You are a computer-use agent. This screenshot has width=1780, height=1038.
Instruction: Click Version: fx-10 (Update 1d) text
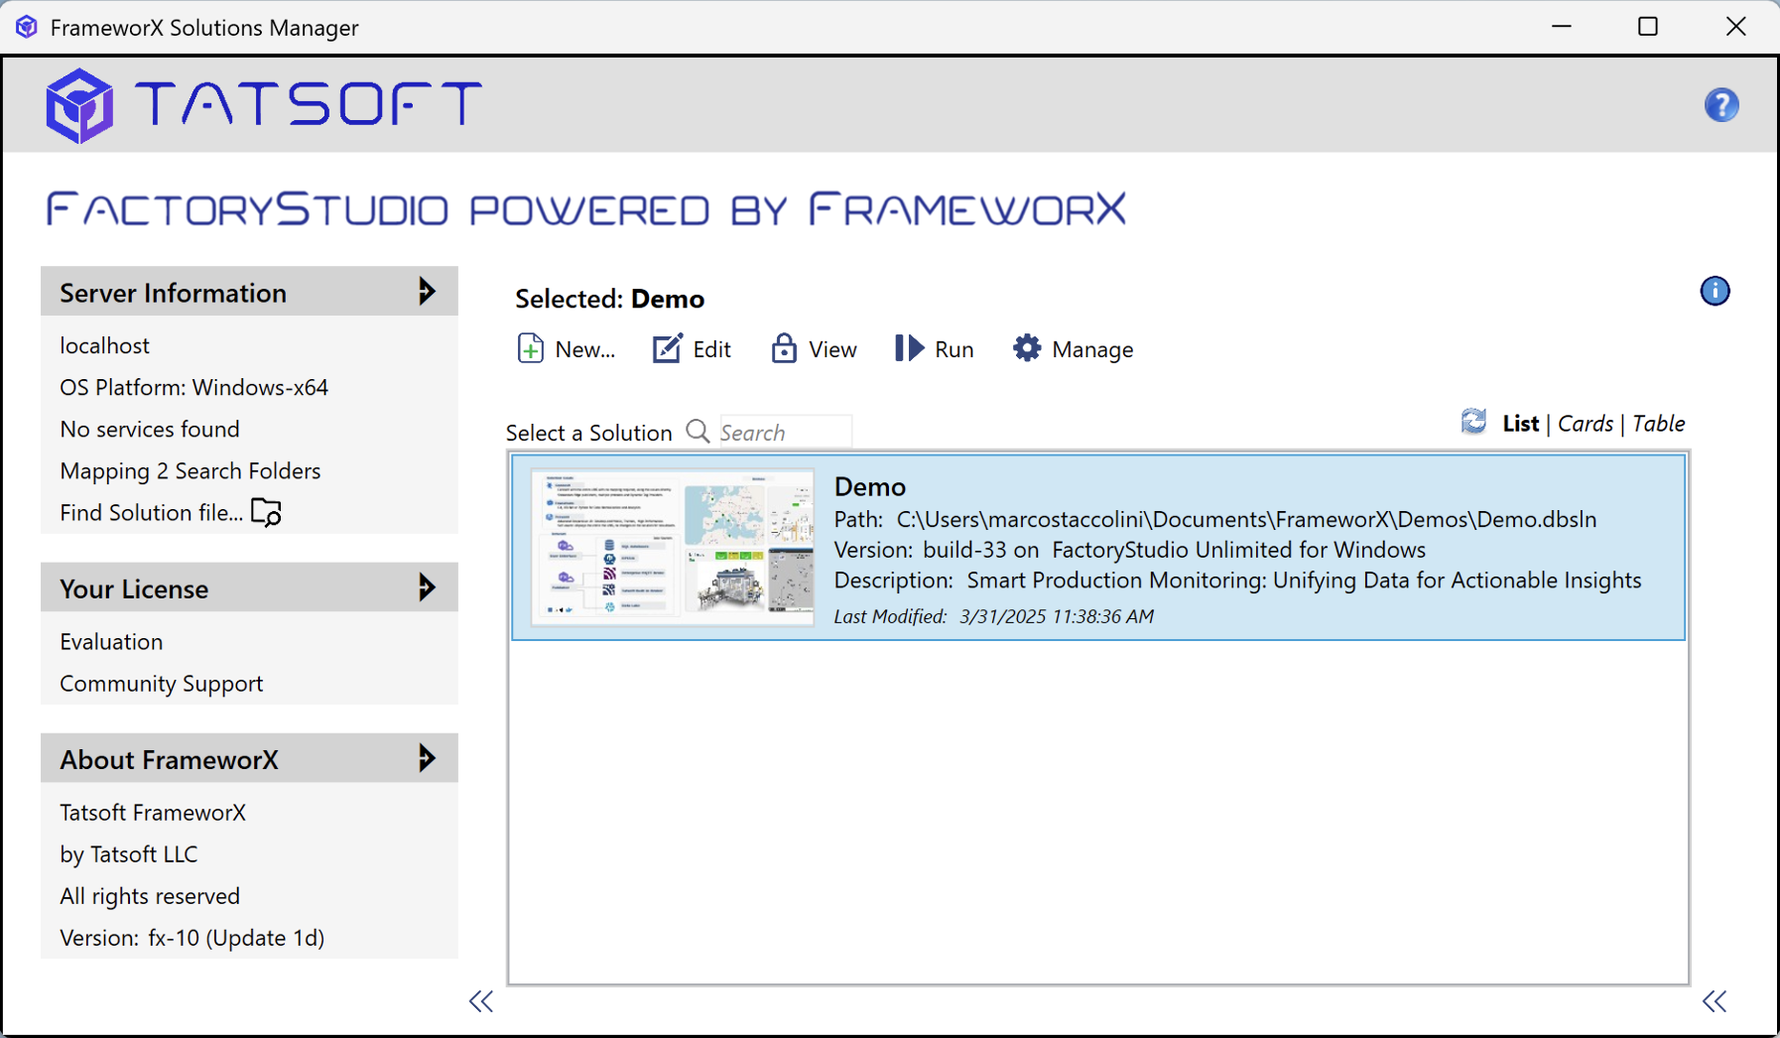click(x=192, y=938)
